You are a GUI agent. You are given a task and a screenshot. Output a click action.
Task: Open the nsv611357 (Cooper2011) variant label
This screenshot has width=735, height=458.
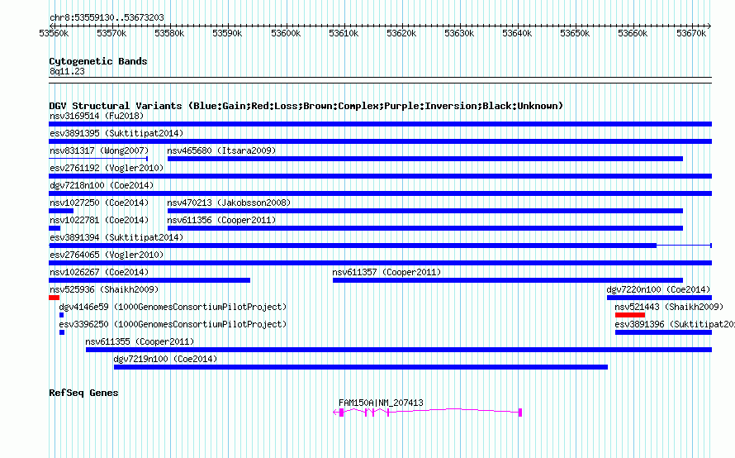click(x=386, y=272)
